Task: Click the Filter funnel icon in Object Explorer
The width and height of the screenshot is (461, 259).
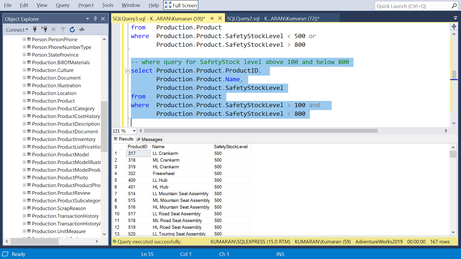Action: (x=63, y=29)
